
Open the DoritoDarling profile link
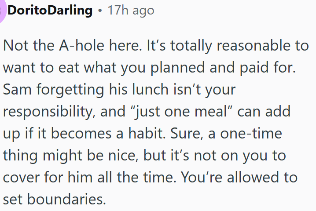50,10
